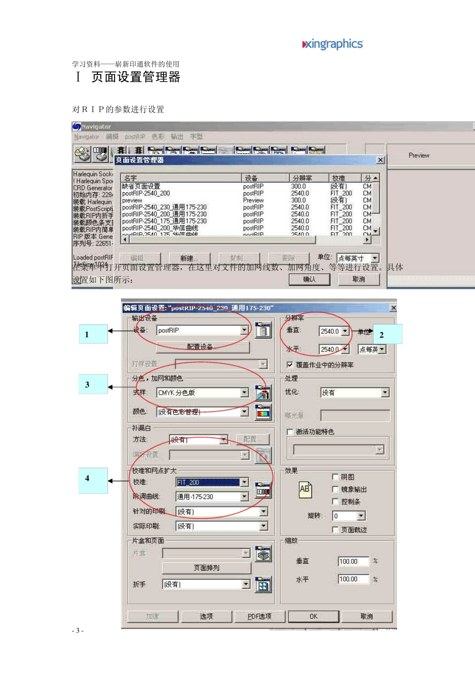475x673 pixels.
Task: Click the 配置设备 button
Action: click(203, 347)
